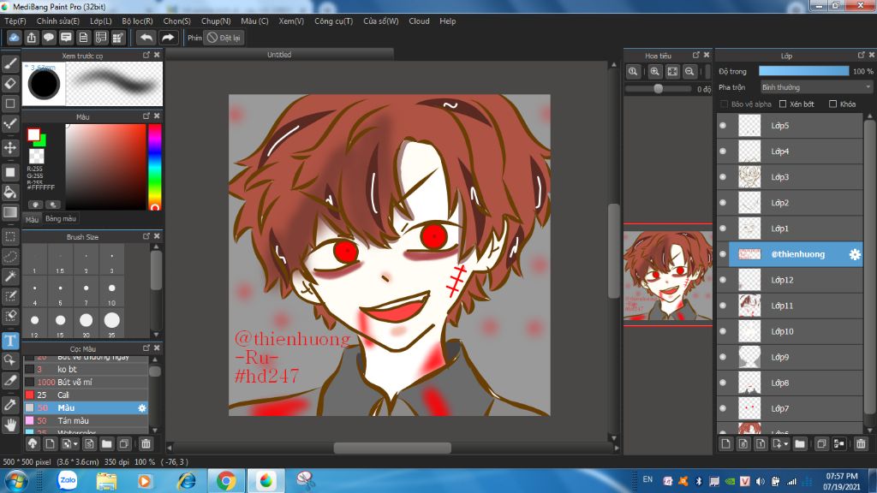This screenshot has width=877, height=493.
Task: Select the rectangular Select tool
Action: [x=10, y=236]
